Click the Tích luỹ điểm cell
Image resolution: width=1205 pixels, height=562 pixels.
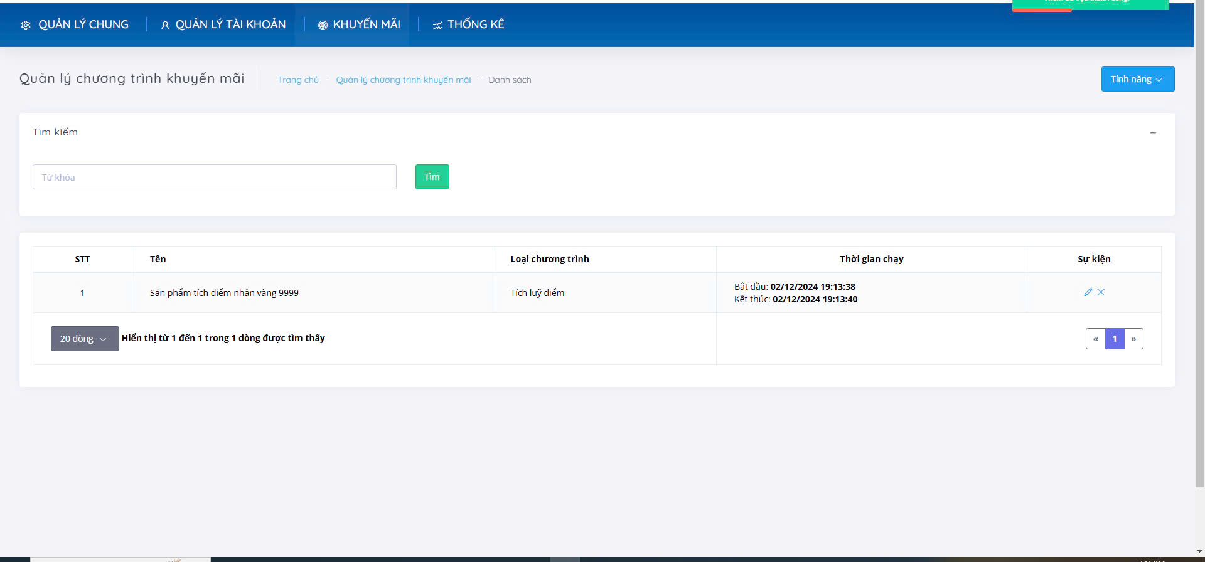click(604, 293)
